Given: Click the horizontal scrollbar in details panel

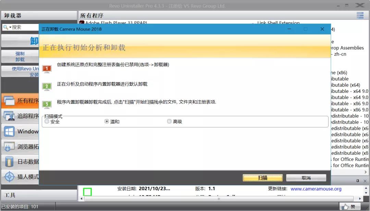Looking at the screenshot, I should (219, 199).
